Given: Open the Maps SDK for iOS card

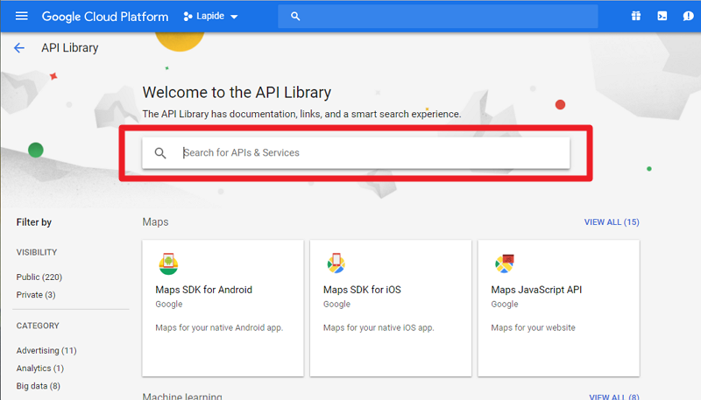Looking at the screenshot, I should point(391,308).
